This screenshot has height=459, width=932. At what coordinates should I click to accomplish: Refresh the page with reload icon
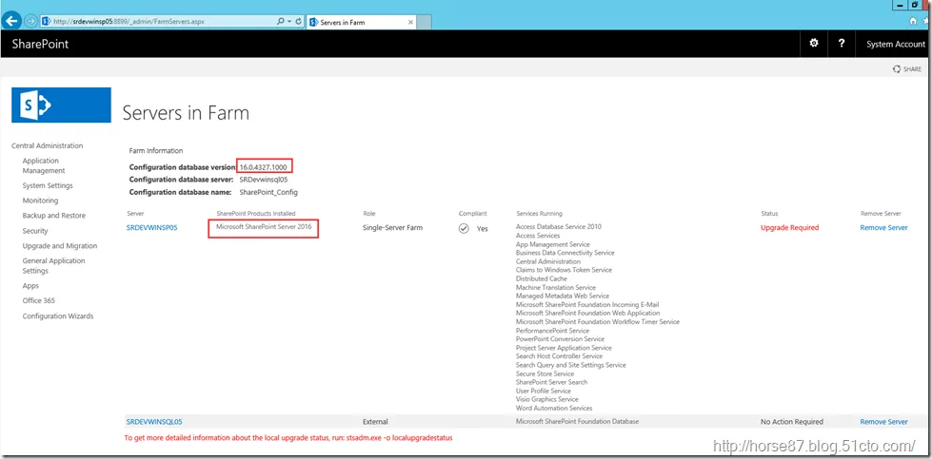coord(298,21)
